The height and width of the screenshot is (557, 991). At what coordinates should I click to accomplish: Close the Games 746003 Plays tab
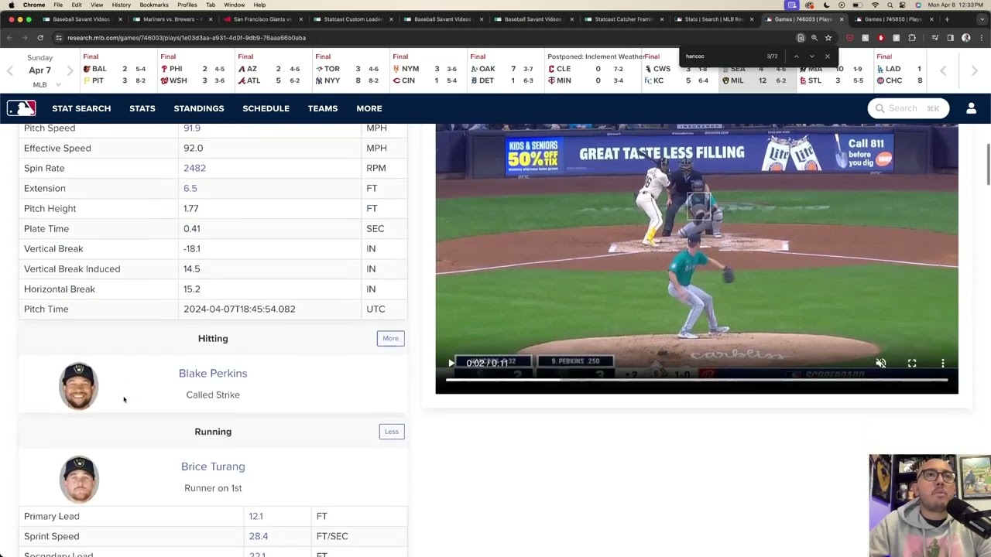(842, 19)
